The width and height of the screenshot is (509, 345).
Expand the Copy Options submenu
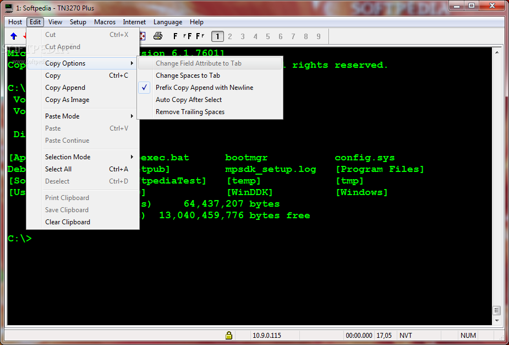83,63
